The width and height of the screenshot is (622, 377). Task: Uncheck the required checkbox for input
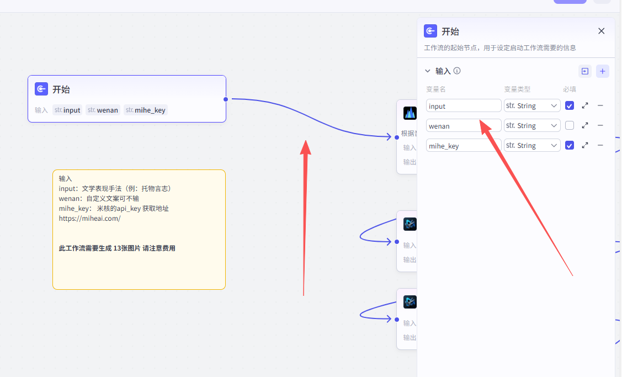tap(570, 106)
